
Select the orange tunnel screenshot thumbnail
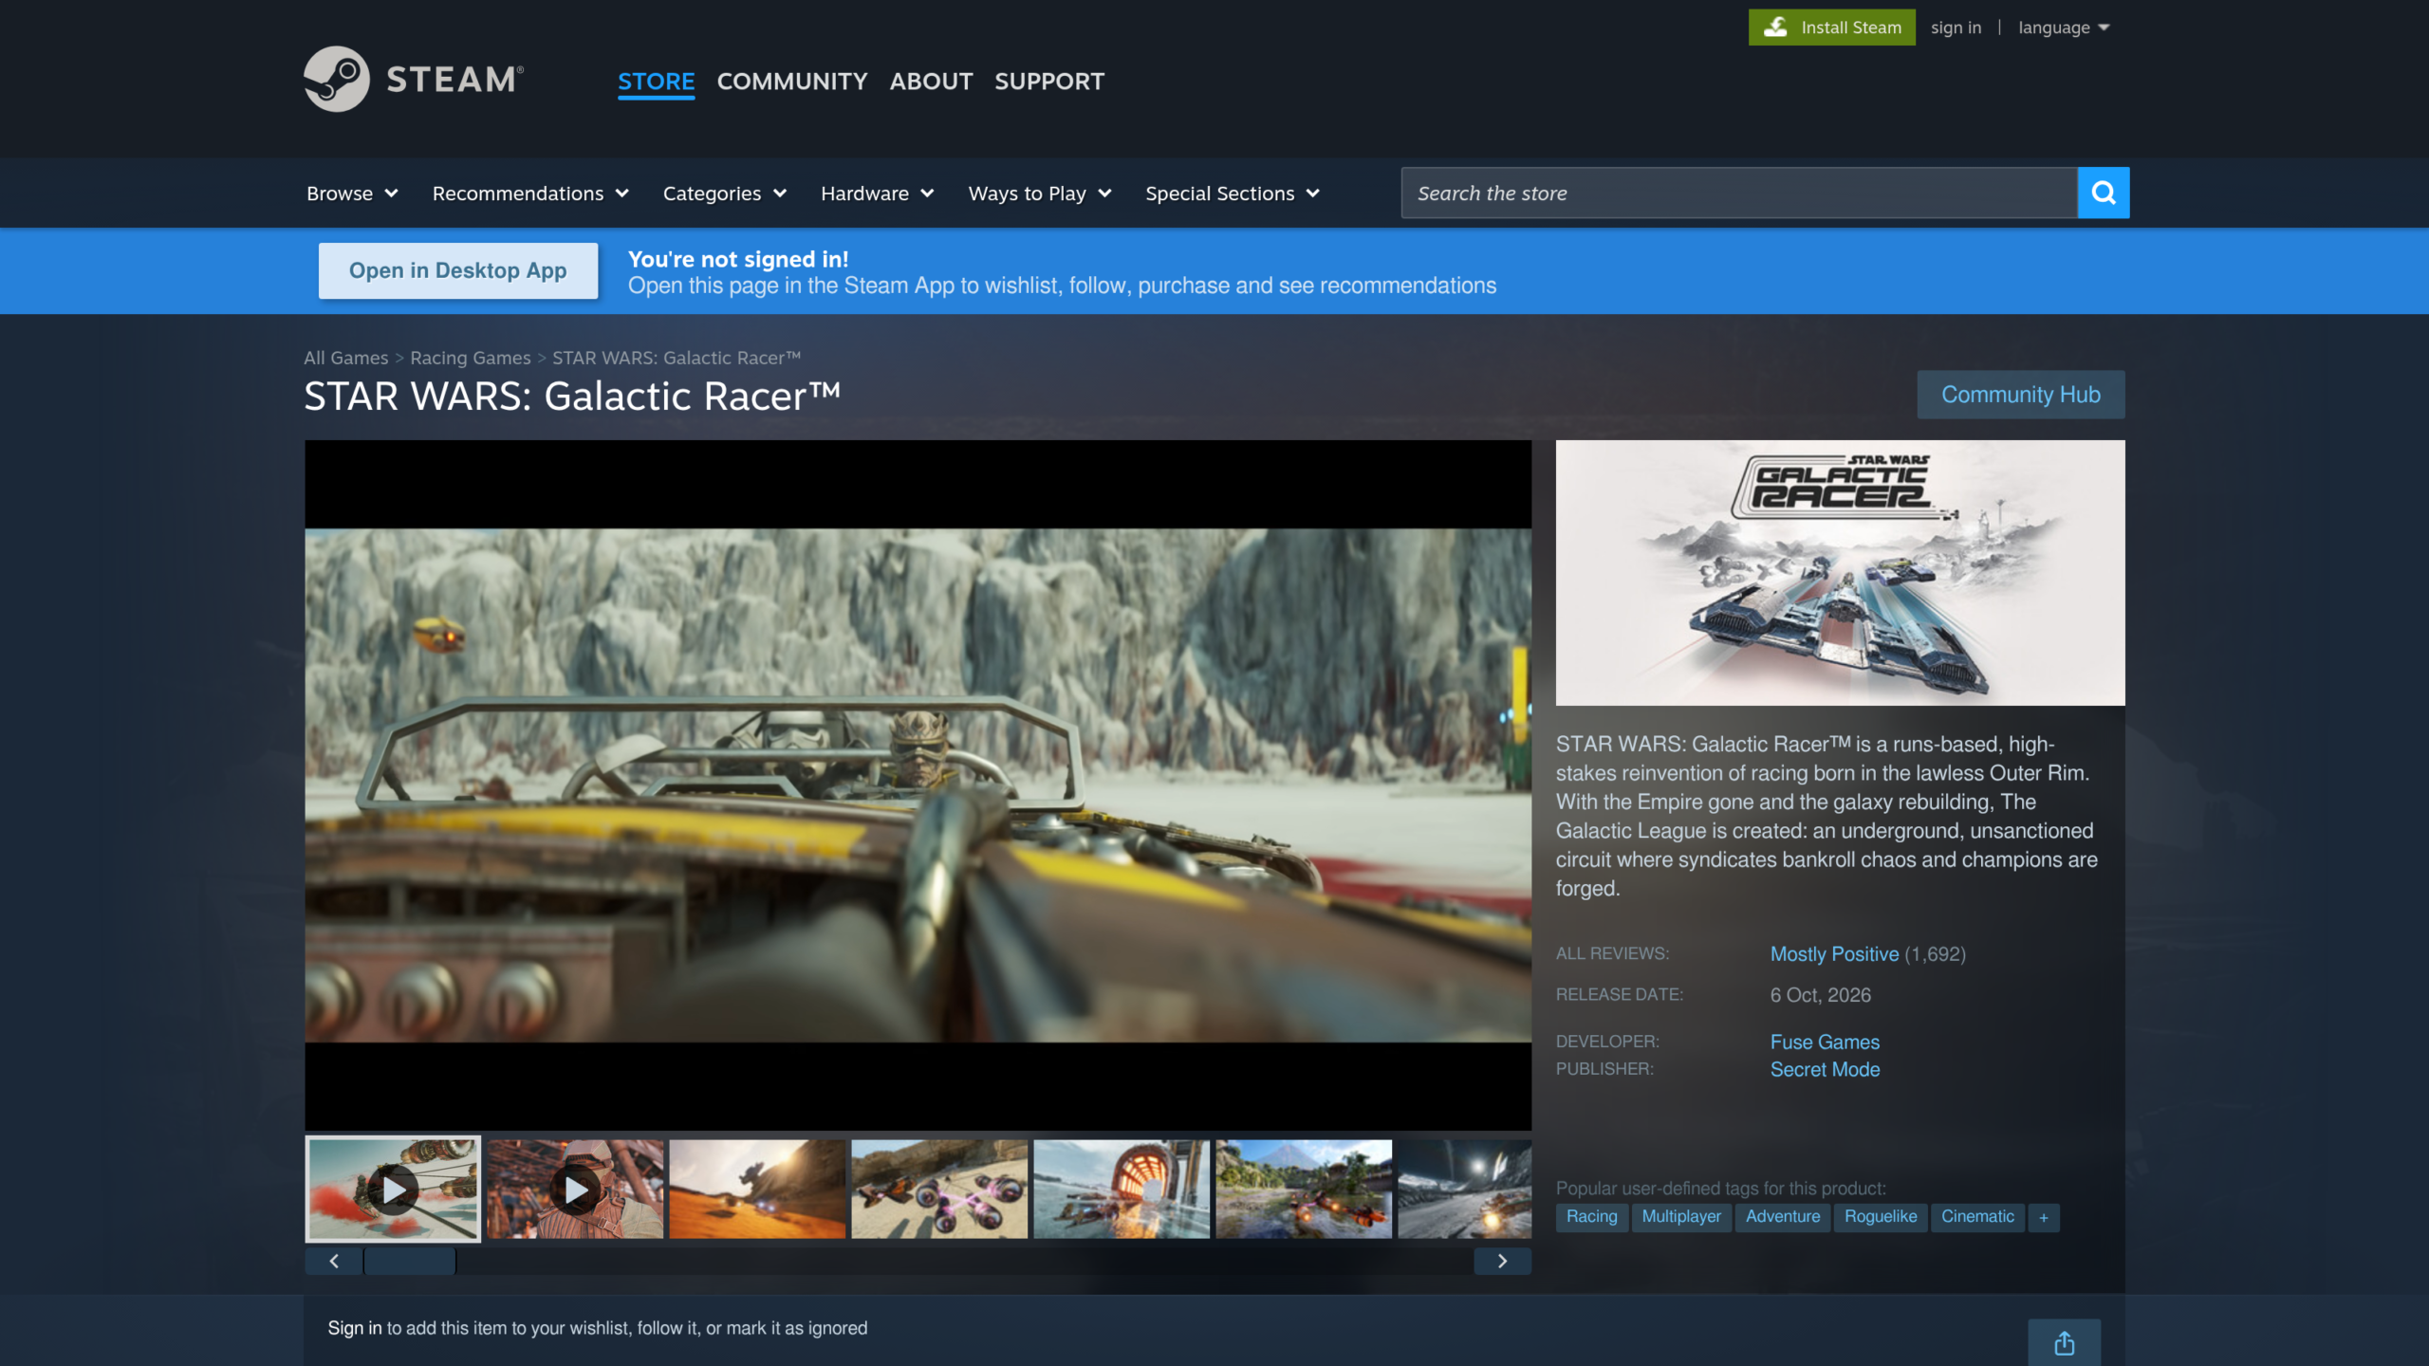[1122, 1189]
